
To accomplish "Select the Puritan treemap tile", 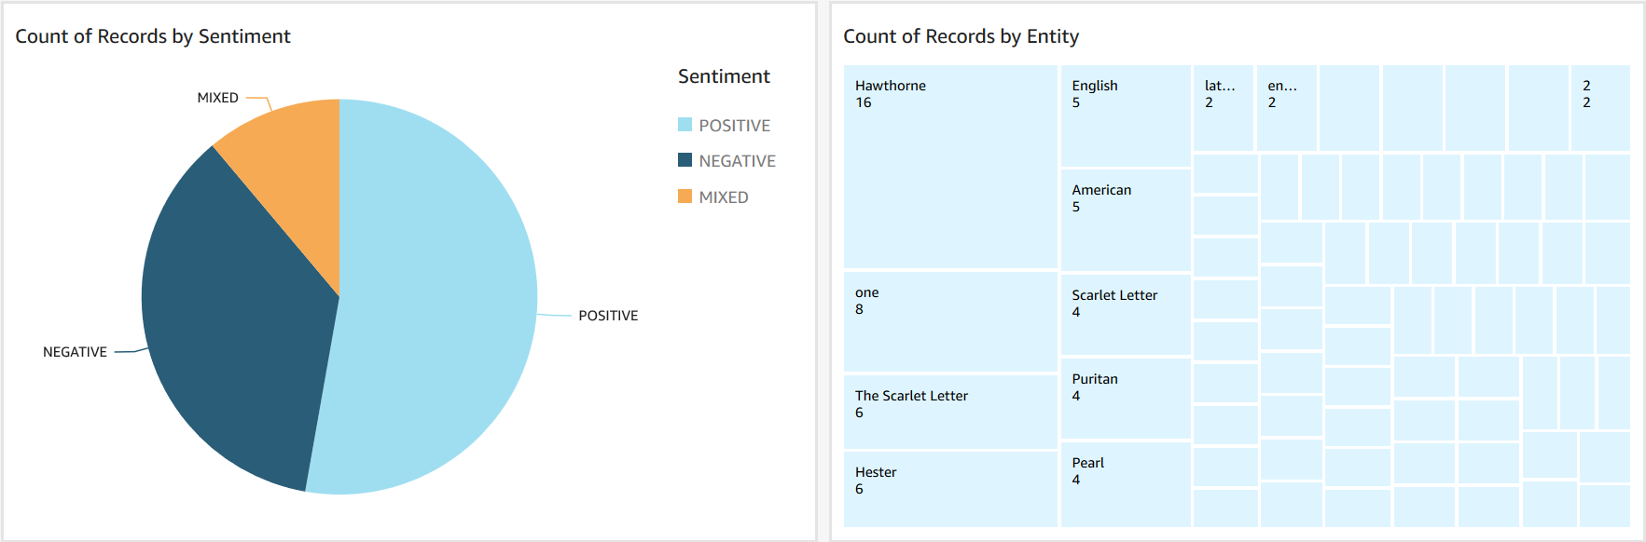I will pos(1126,399).
